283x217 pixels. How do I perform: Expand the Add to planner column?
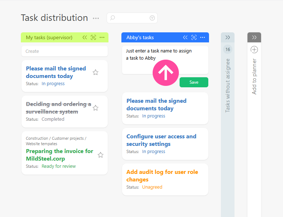point(254,37)
